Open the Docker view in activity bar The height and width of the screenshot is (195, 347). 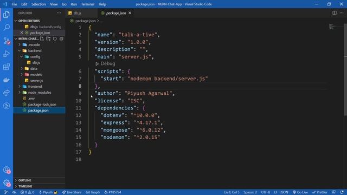coord(7,80)
